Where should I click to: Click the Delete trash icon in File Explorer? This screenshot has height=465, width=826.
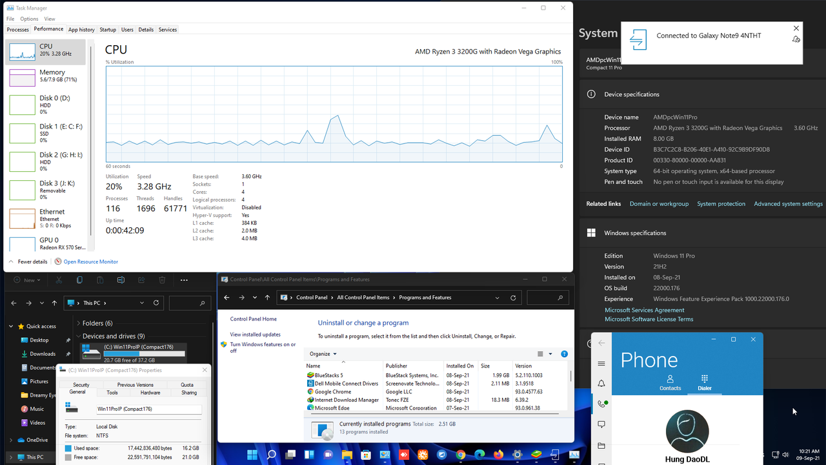(x=162, y=280)
